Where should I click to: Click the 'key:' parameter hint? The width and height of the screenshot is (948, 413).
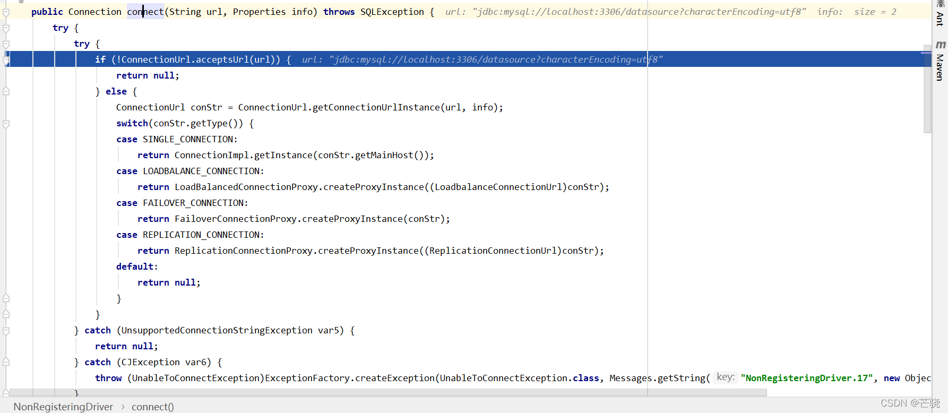(x=726, y=377)
